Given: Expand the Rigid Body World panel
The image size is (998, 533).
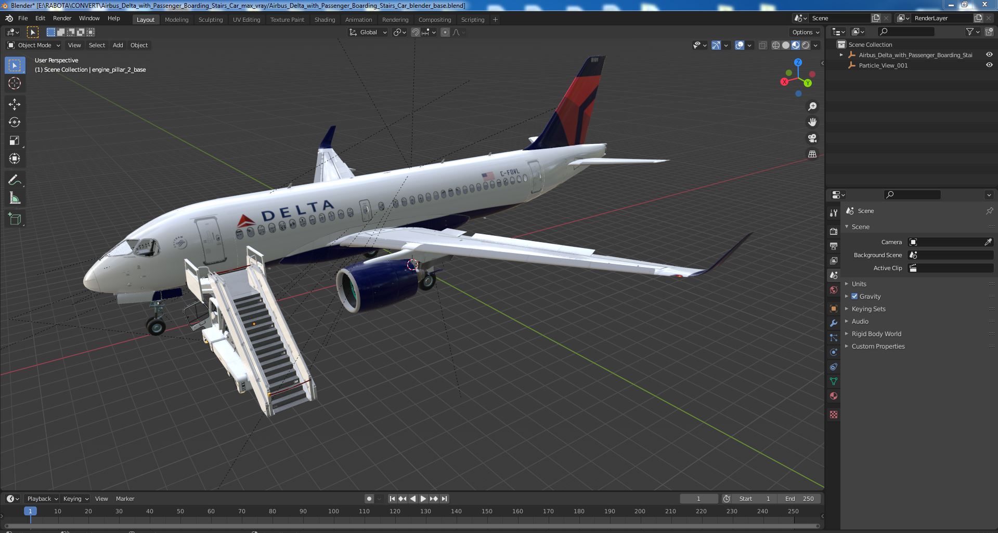Looking at the screenshot, I should (x=876, y=334).
